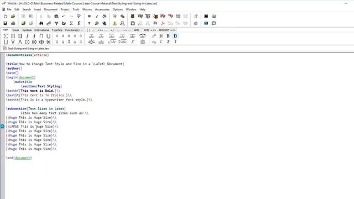
Task: Open the Accessories menu
Action: click(102, 9)
